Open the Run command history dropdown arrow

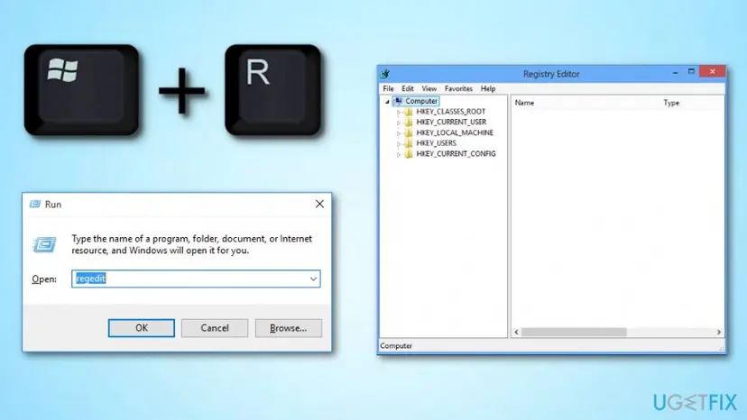coord(313,279)
